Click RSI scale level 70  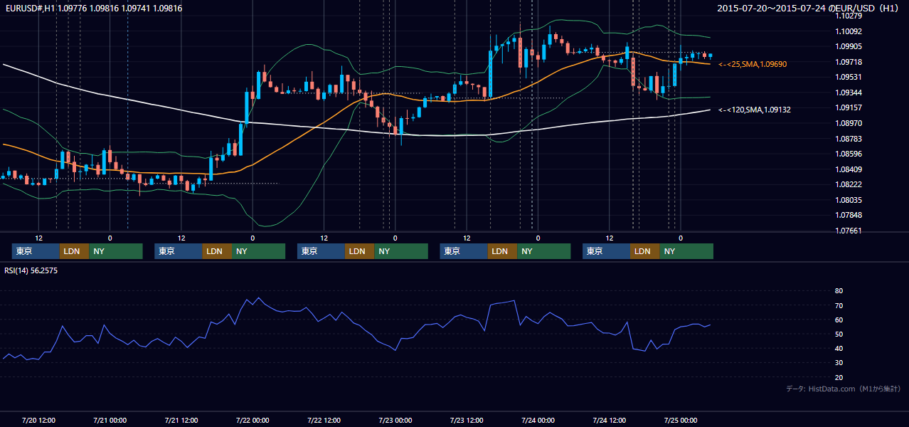839,305
